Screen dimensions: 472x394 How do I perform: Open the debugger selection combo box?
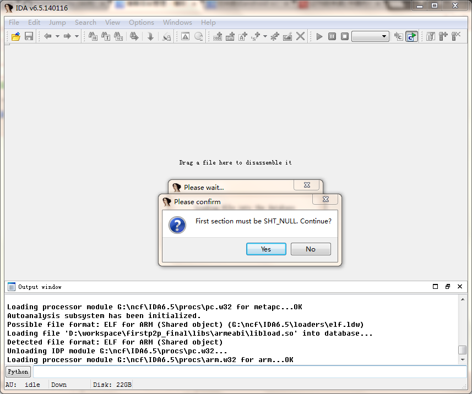point(370,36)
